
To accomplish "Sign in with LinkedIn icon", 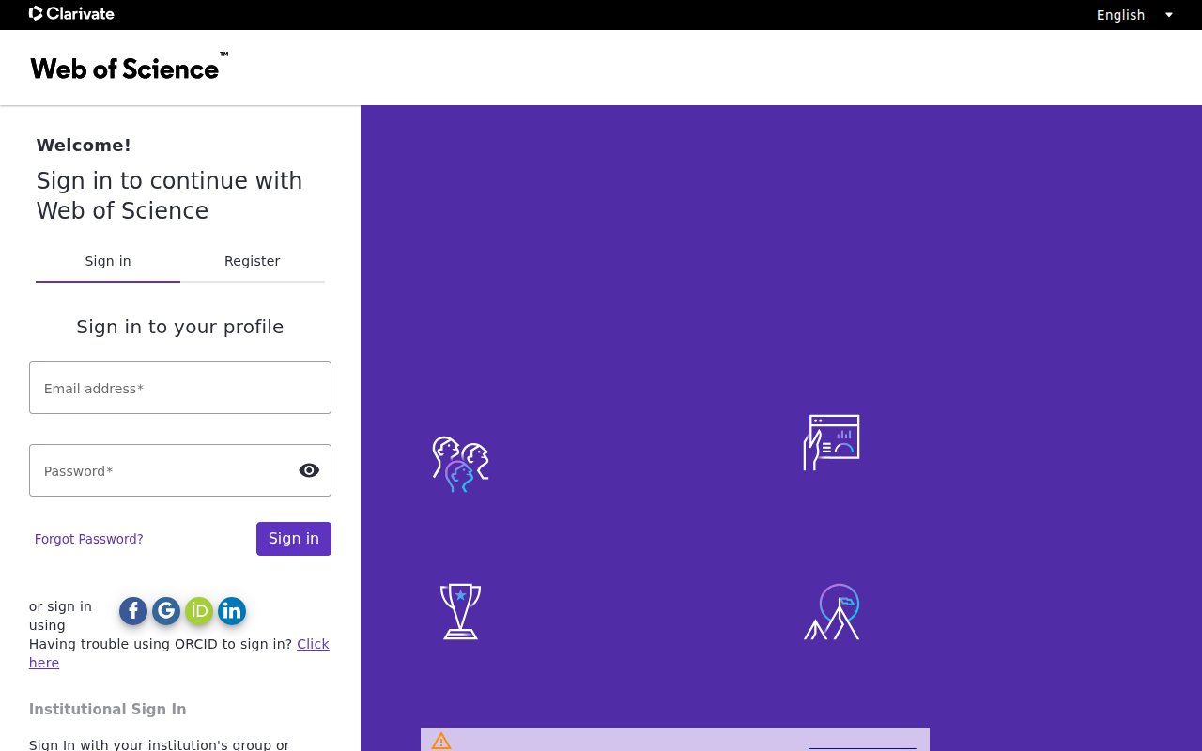I will (x=232, y=611).
